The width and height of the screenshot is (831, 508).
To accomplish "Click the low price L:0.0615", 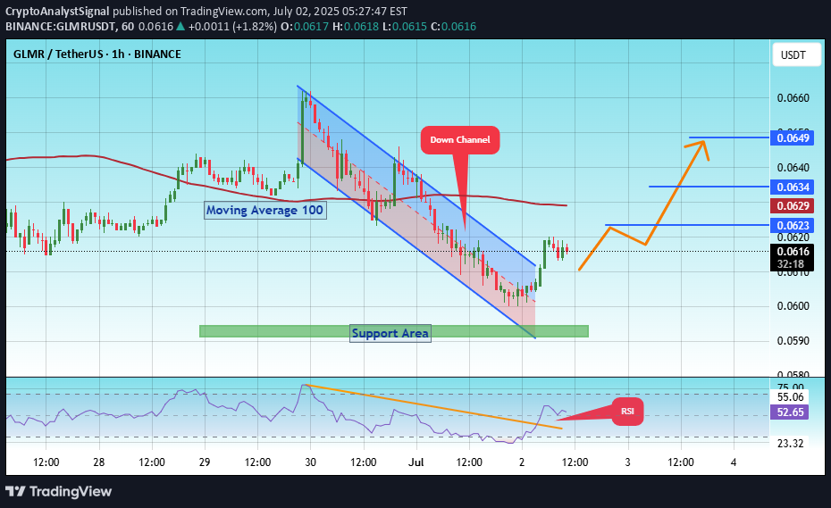I will (x=405, y=27).
